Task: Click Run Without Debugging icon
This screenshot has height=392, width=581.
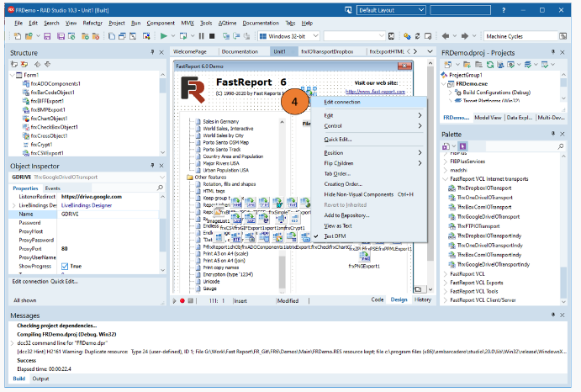Action: click(183, 36)
